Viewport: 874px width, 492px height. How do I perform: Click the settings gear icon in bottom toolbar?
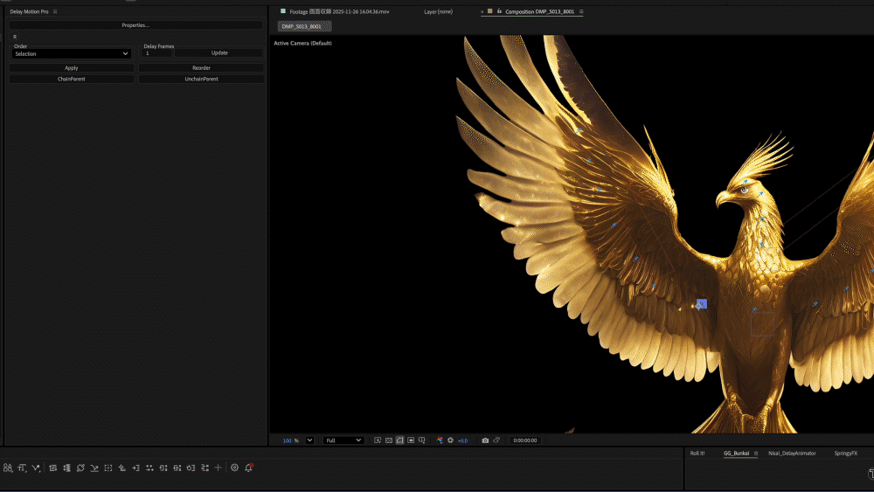coord(234,468)
